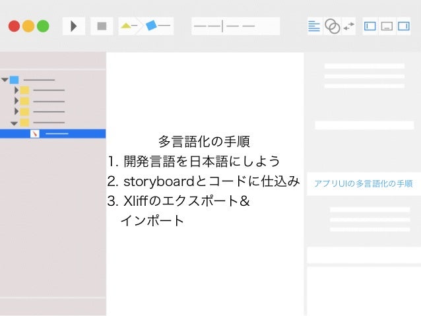
Task: Toggle the bottom debug area panel
Action: 387,26
